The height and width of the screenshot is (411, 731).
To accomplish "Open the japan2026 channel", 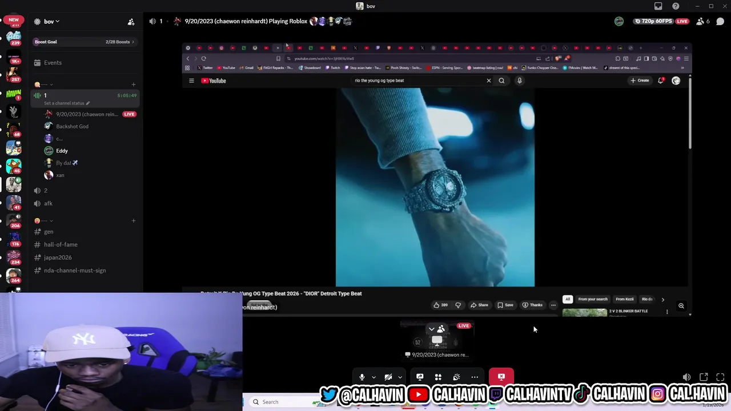I will pyautogui.click(x=85, y=257).
